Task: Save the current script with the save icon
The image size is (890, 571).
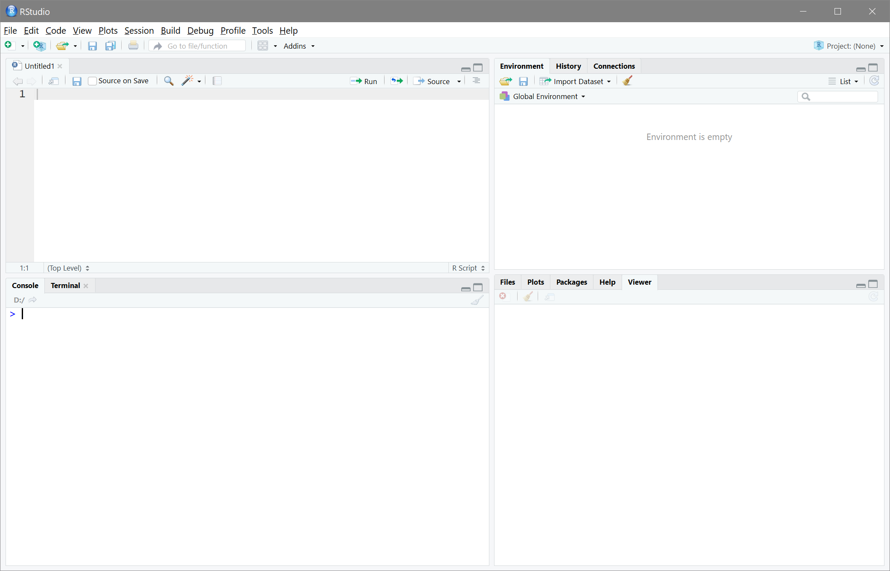Action: [93, 46]
